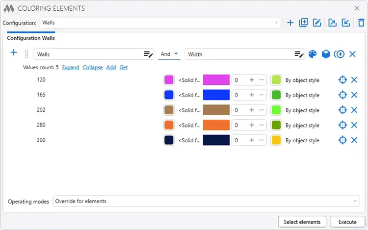This screenshot has height=230, width=368.
Task: Click the Get values link
Action: point(124,68)
